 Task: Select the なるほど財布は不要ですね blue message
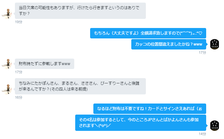click(x=150, y=109)
